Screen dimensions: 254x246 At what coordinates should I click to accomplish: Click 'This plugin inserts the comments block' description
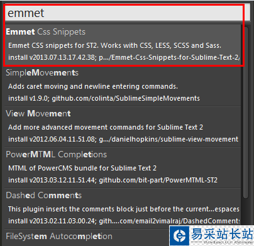coord(124,209)
